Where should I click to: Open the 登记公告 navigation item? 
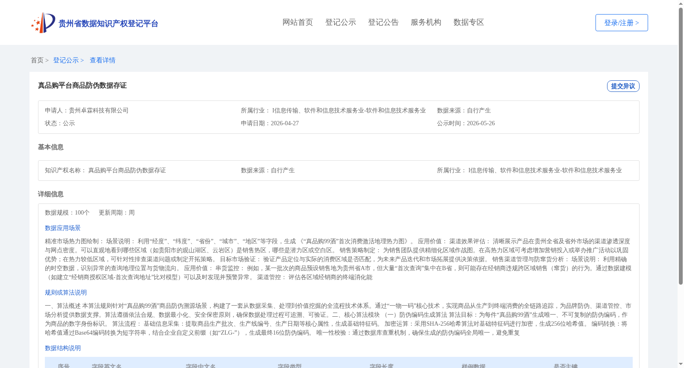click(x=383, y=22)
